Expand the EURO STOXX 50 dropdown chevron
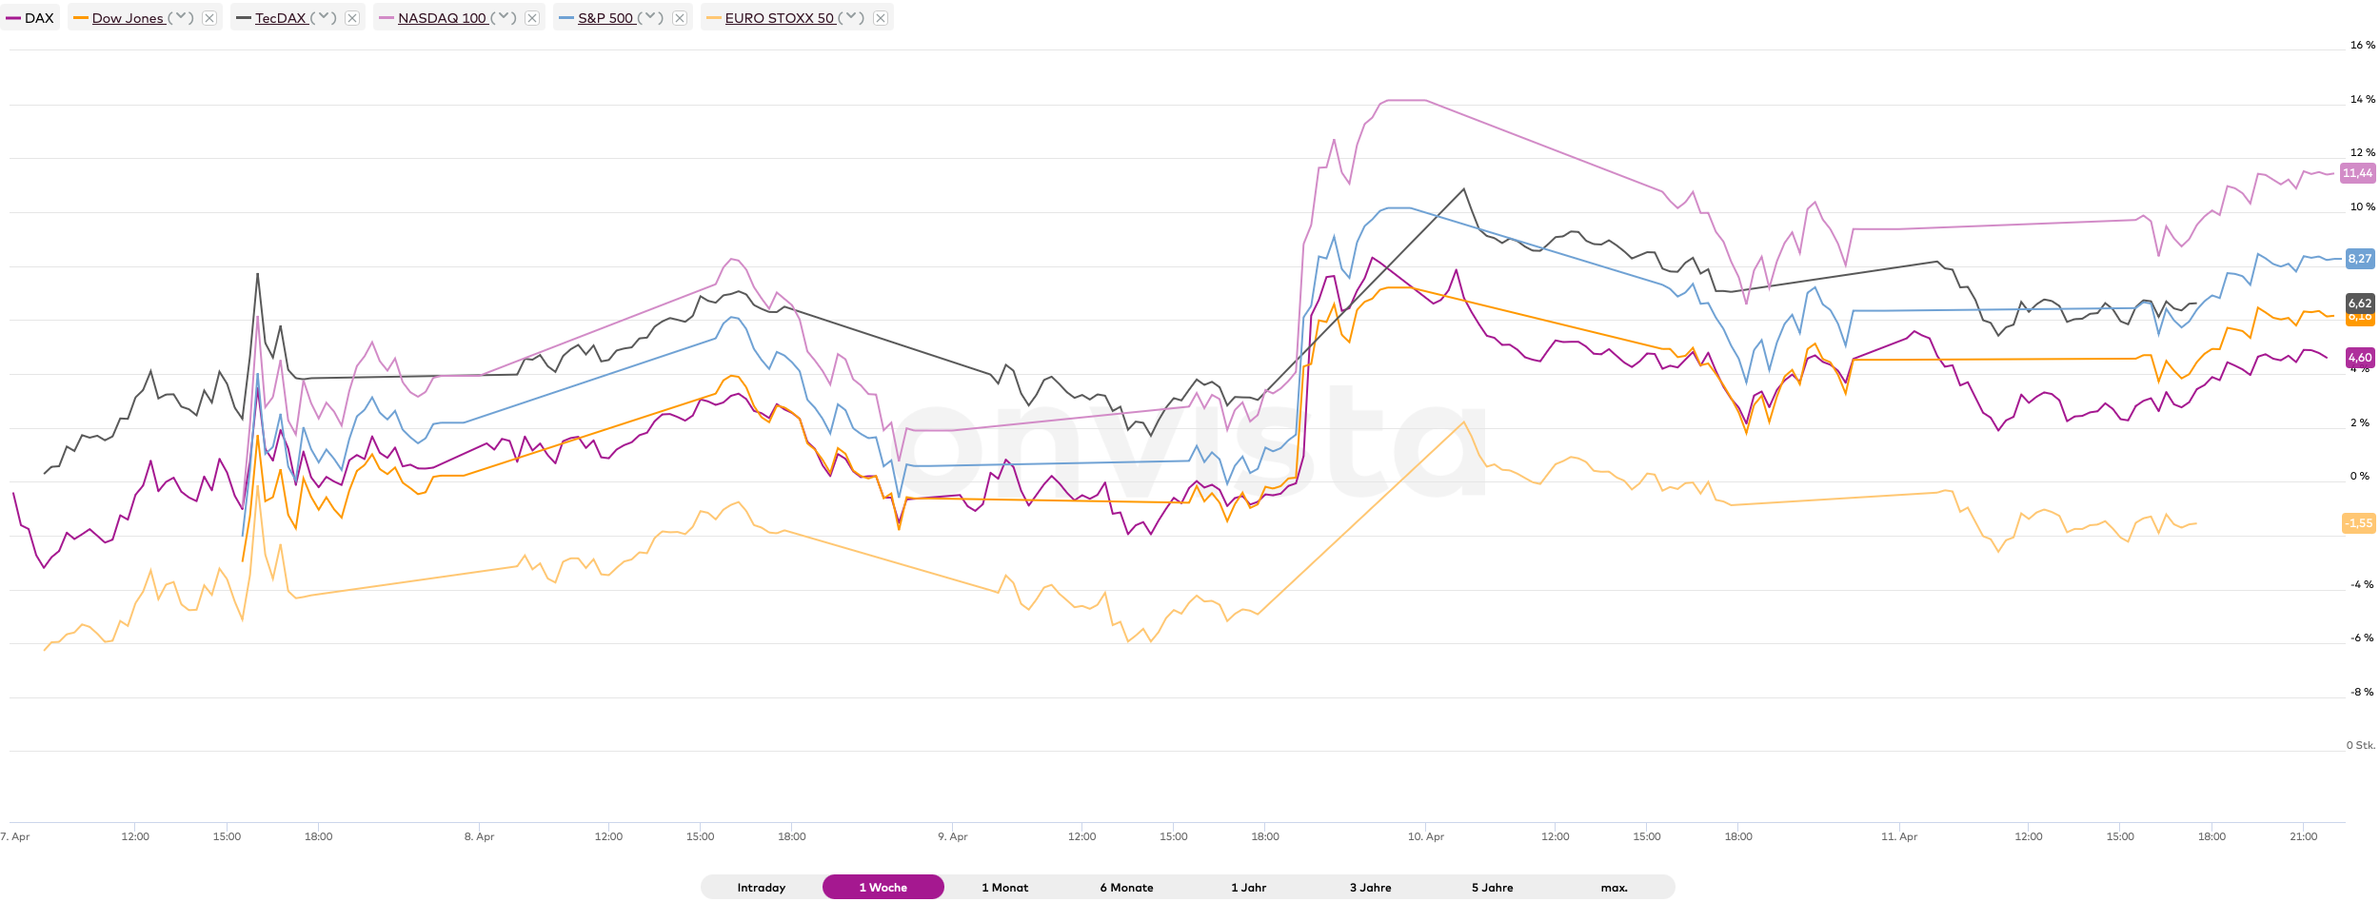The width and height of the screenshot is (2380, 902). 852,18
